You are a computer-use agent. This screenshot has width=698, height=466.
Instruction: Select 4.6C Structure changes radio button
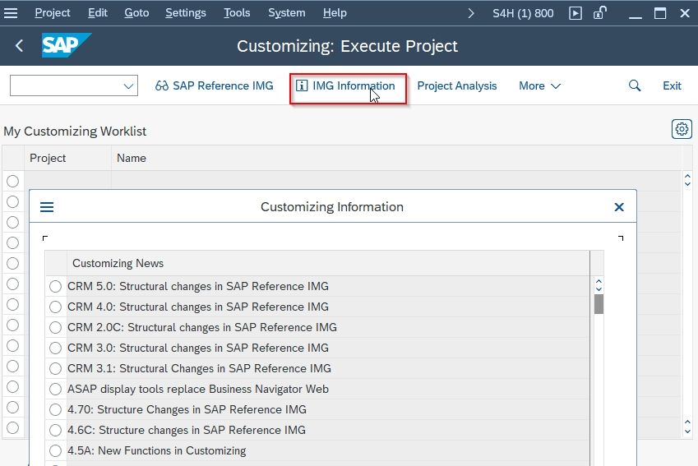pos(55,430)
